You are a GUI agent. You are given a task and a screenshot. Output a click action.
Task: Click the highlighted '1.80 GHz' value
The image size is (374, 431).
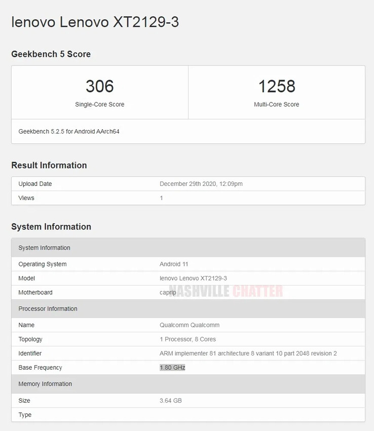pyautogui.click(x=172, y=368)
